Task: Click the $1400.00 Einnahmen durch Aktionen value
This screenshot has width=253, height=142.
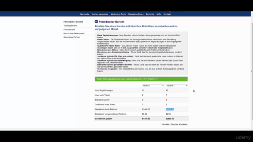Action: (146, 109)
